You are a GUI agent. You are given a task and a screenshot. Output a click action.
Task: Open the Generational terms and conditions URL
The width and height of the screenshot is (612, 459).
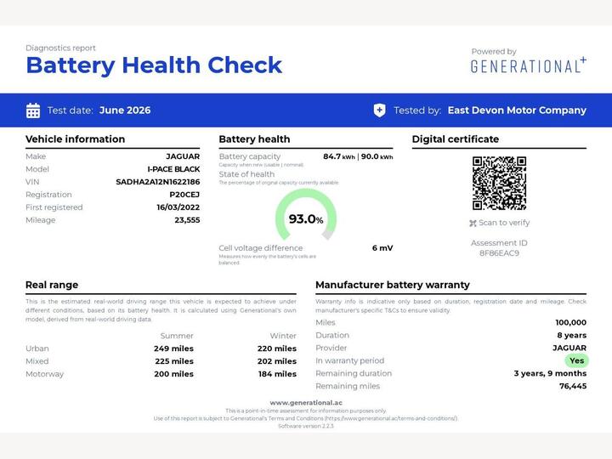pos(391,418)
